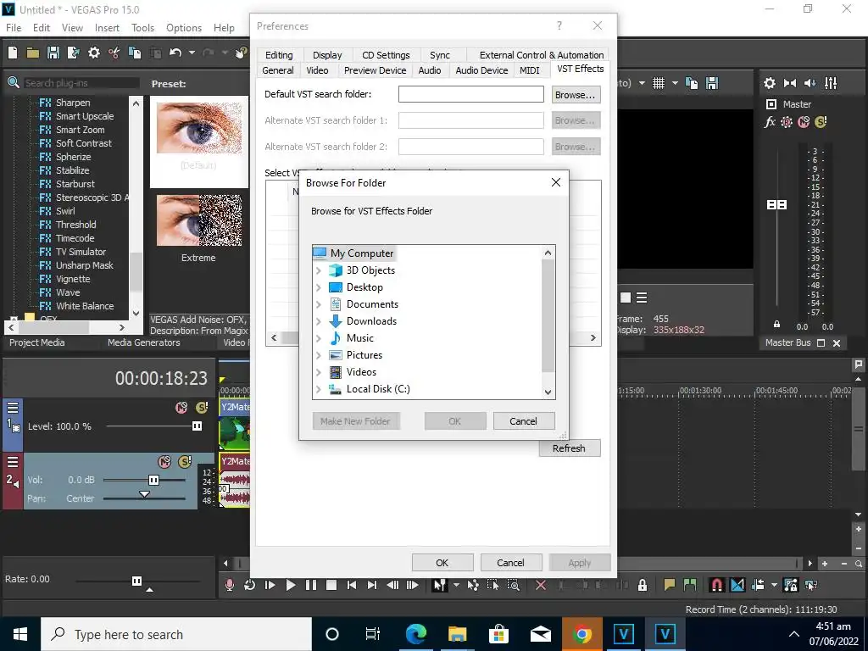Viewport: 868px width, 651px height.
Task: Click the New project icon in VEGAS toolbar
Action: [13, 53]
